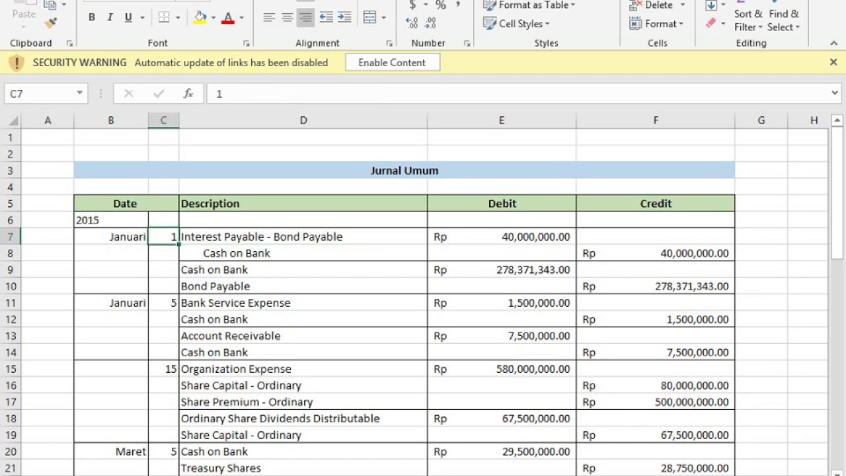Toggle underline formatting

[x=128, y=18]
